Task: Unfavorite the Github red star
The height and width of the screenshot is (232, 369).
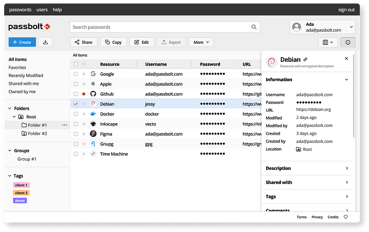Action: coord(84,94)
